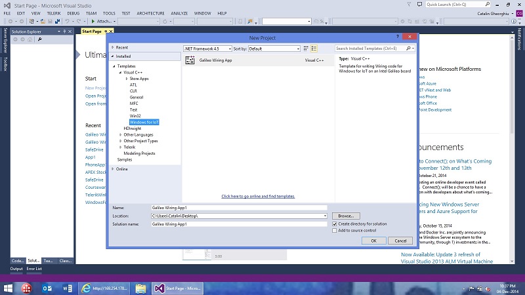Click the Browse button
The image size is (525, 295).
[346, 216]
